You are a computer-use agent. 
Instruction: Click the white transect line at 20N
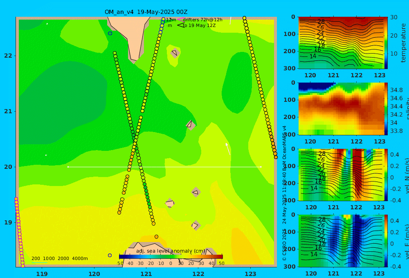(164, 167)
